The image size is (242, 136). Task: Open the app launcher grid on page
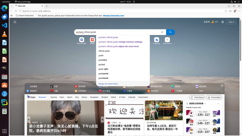15,22
